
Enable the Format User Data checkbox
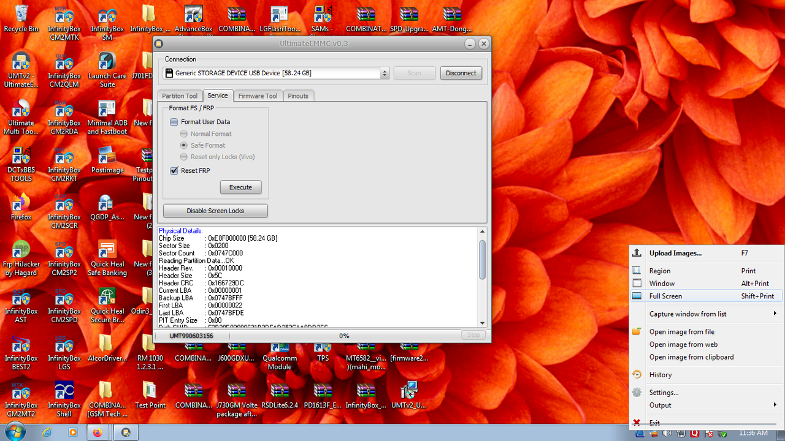pyautogui.click(x=174, y=121)
